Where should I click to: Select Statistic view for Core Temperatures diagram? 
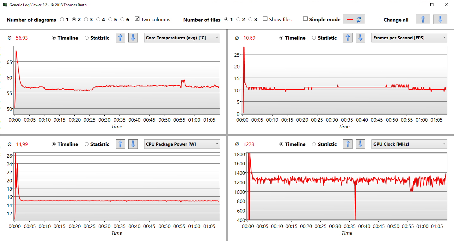(x=87, y=38)
